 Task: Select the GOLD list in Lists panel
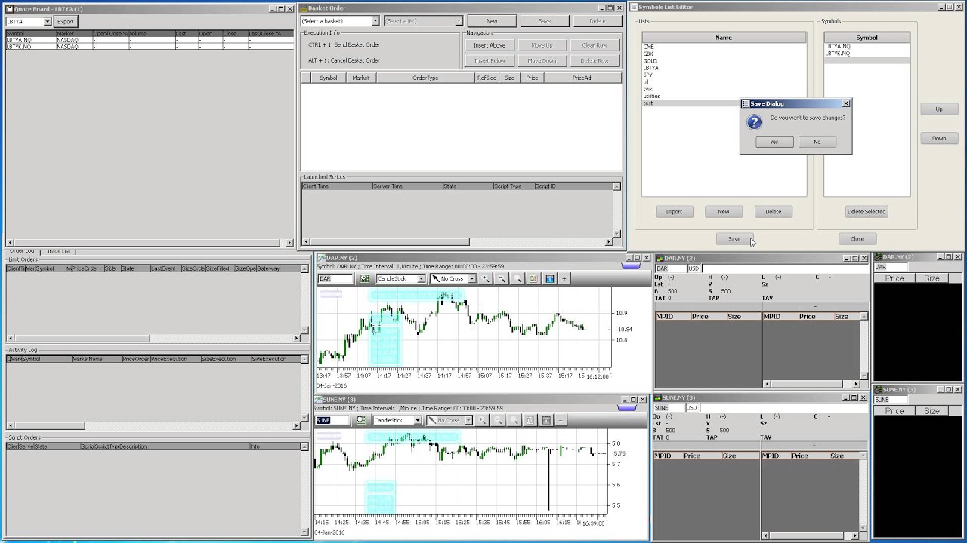(724, 61)
